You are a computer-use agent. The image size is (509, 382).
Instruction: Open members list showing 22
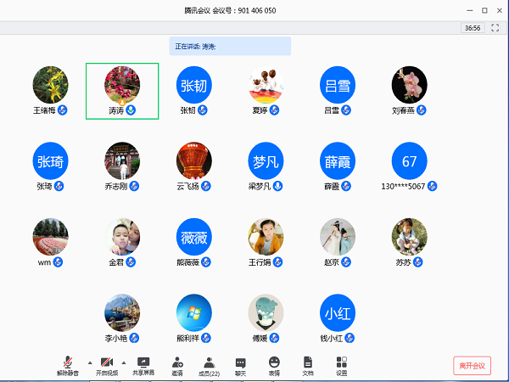click(x=209, y=366)
